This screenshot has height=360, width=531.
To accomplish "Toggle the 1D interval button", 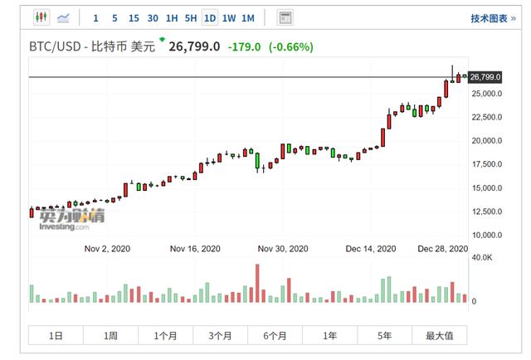I will pos(210,17).
